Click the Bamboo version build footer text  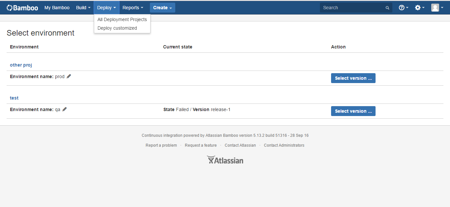coord(225,135)
